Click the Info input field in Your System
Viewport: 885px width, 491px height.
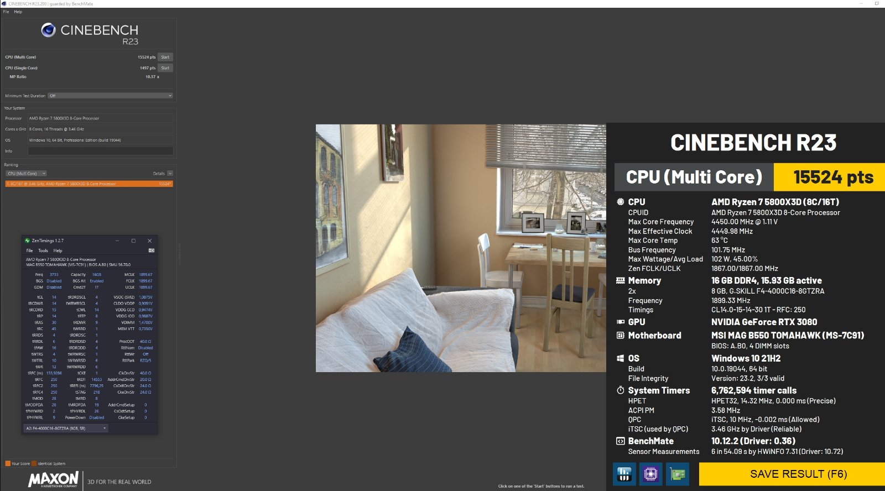101,151
